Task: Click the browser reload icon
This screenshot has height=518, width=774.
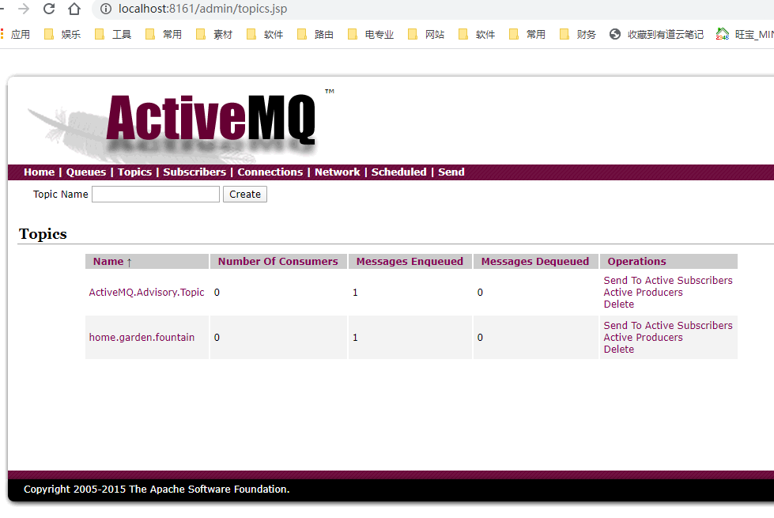Action: click(49, 9)
